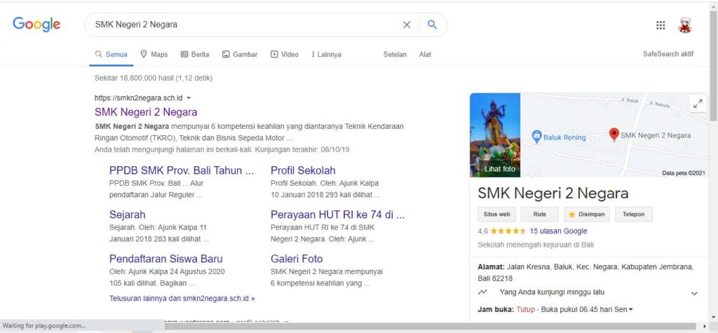Clear the search box with the X icon
Screen dimensions: 718x333
click(x=406, y=25)
